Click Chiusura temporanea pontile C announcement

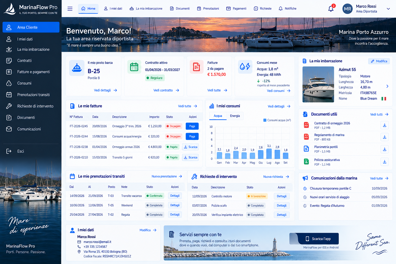(331, 188)
